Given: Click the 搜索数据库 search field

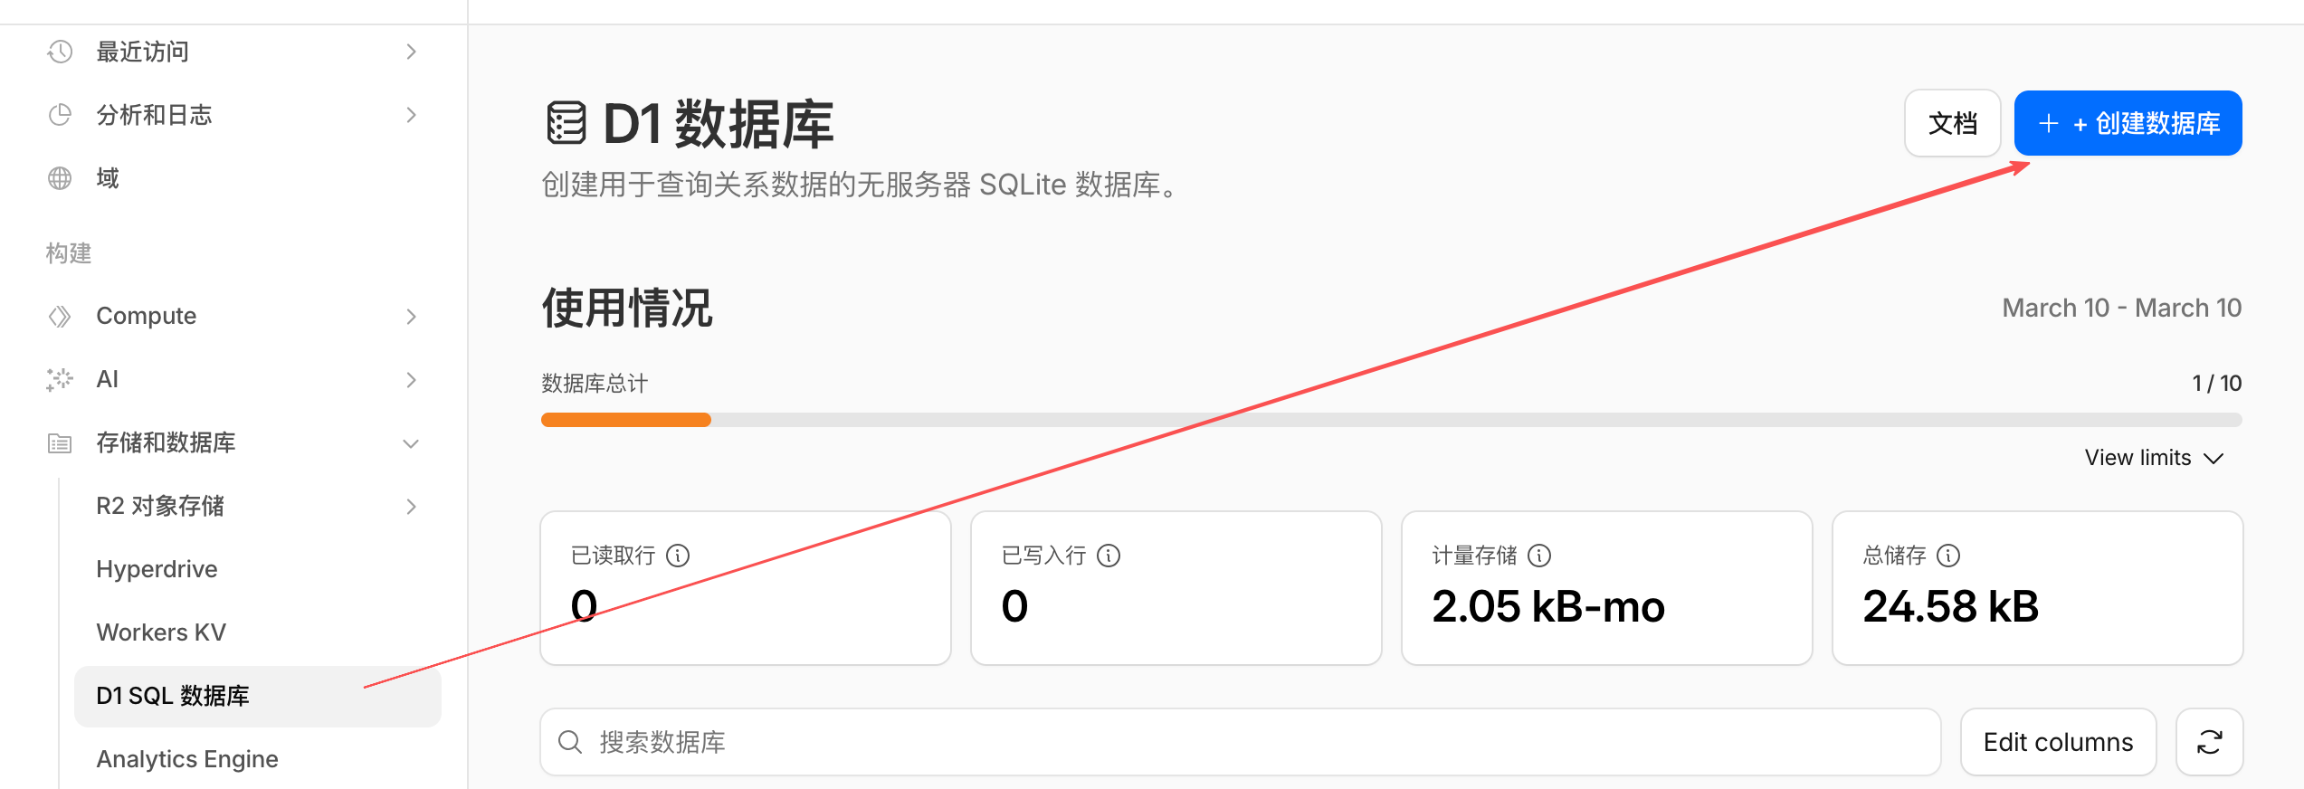Looking at the screenshot, I should tap(1240, 742).
